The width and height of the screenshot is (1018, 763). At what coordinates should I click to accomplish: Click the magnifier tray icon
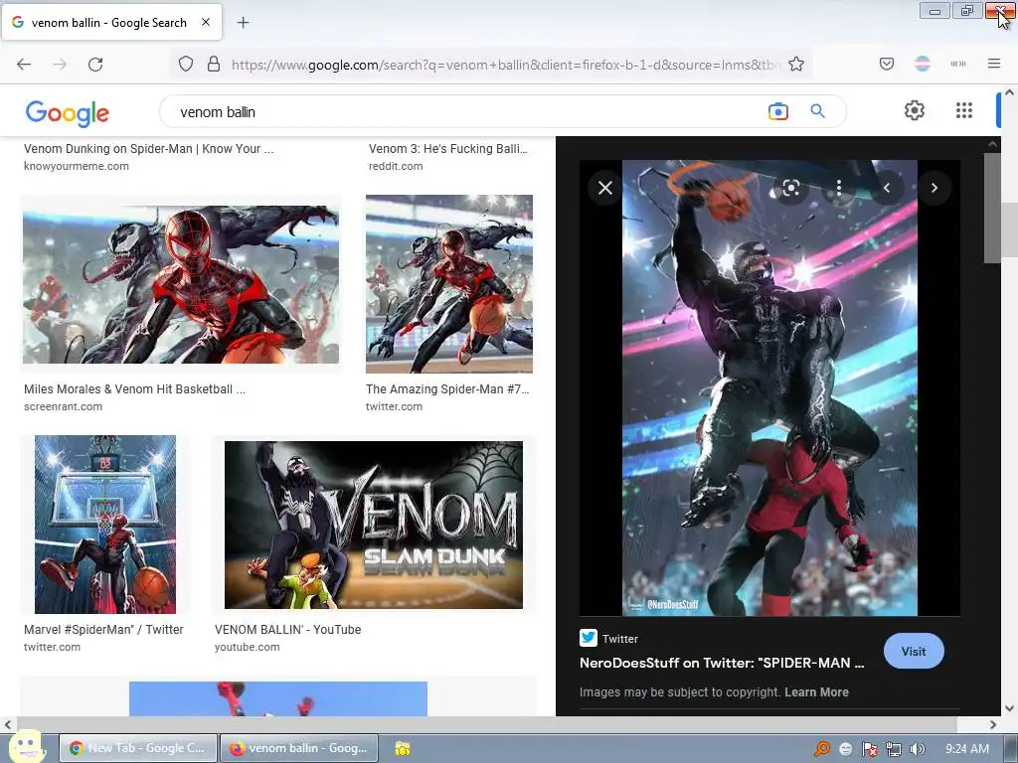[x=821, y=749]
